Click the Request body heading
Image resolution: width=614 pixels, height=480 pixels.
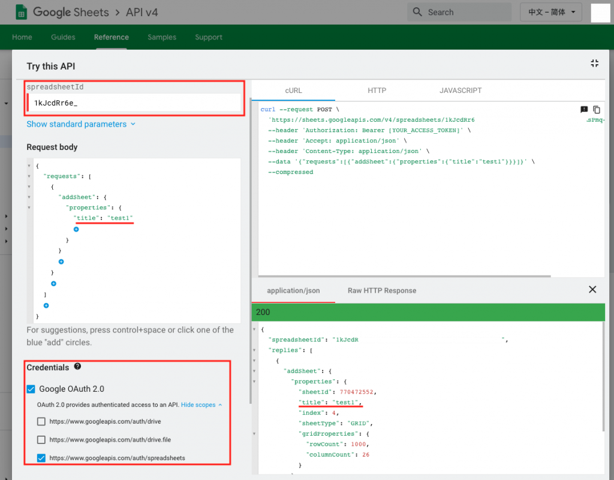click(x=52, y=147)
